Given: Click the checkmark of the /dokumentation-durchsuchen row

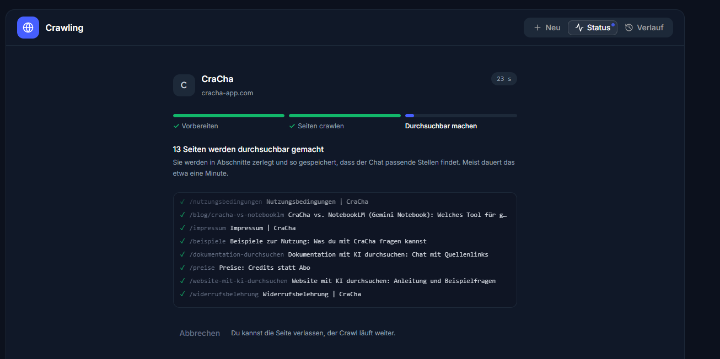Looking at the screenshot, I should (x=182, y=254).
